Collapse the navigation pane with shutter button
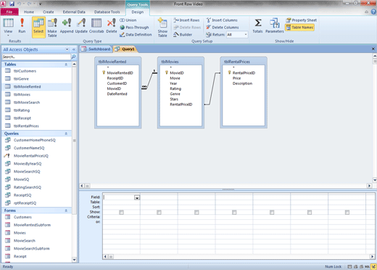377x270 pixels. coord(74,49)
